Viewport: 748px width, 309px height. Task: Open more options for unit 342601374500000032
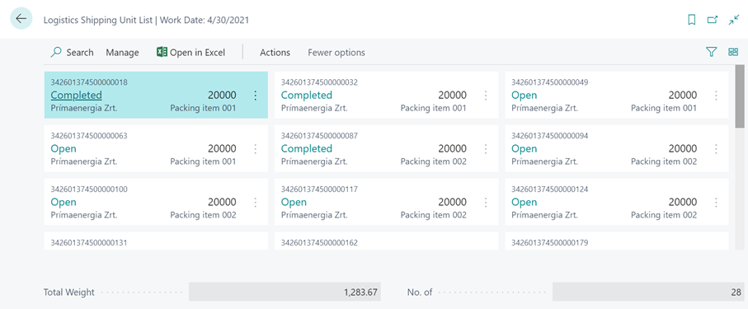click(x=486, y=96)
